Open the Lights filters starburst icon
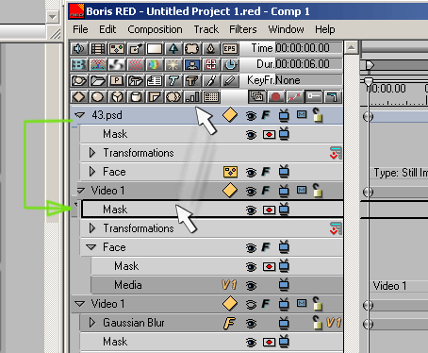Image resolution: width=428 pixels, height=353 pixels. pos(173,64)
